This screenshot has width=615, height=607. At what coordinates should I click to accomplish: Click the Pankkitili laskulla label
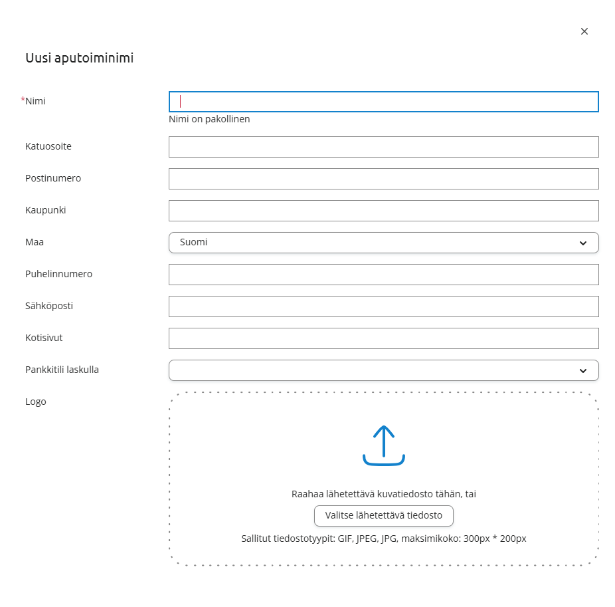pos(62,370)
